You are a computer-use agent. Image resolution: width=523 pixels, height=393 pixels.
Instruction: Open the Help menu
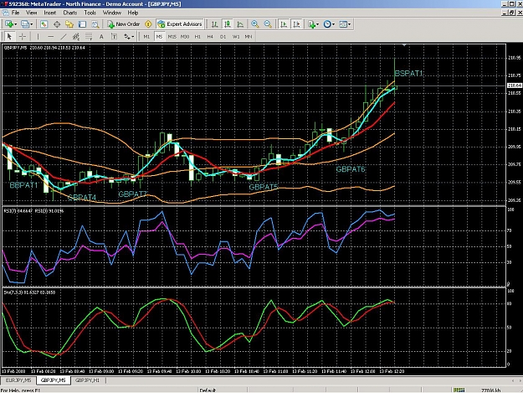[x=133, y=13]
